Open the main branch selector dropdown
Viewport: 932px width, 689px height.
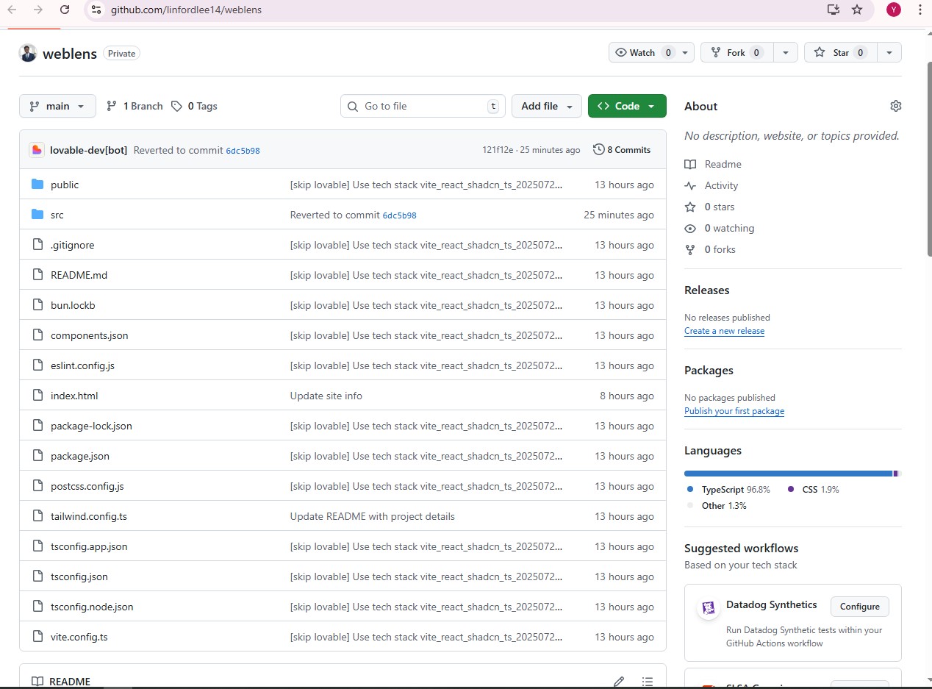[57, 106]
